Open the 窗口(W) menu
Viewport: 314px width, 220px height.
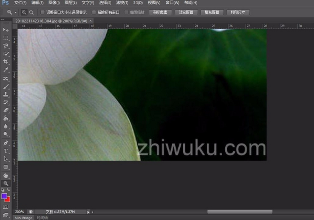(x=172, y=3)
